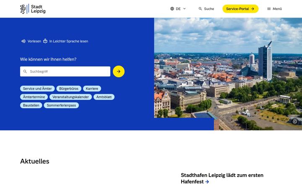302x188 pixels.
Task: Open the Sommerferienpass chip
Action: tap(61, 105)
